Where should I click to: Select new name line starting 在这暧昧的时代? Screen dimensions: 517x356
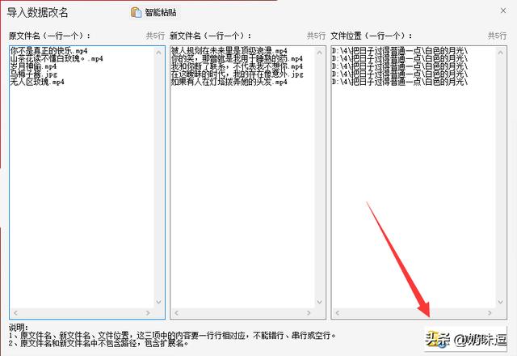coord(237,74)
